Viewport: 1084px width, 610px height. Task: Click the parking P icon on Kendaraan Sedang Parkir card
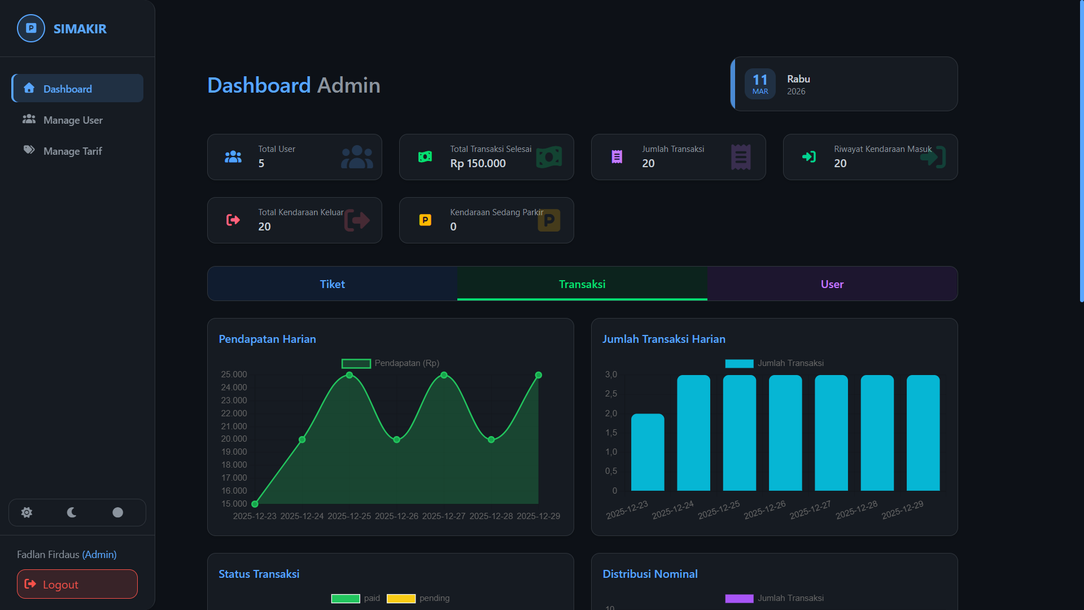(x=425, y=220)
